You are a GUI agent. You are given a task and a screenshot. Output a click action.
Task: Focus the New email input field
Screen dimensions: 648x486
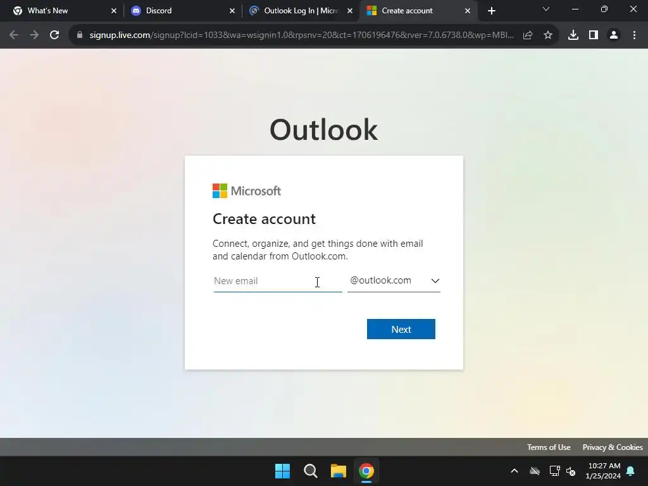click(278, 281)
